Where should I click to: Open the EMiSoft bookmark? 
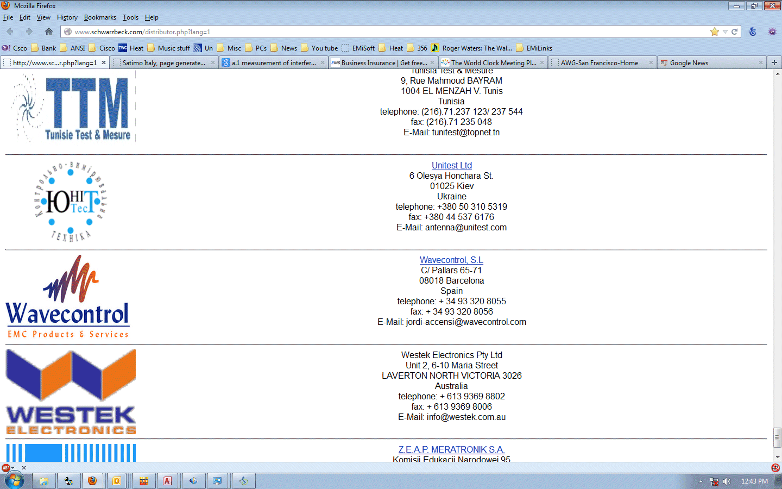pos(358,48)
